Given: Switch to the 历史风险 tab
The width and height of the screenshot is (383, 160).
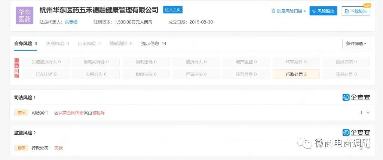Looking at the screenshot, I should 89,44.
